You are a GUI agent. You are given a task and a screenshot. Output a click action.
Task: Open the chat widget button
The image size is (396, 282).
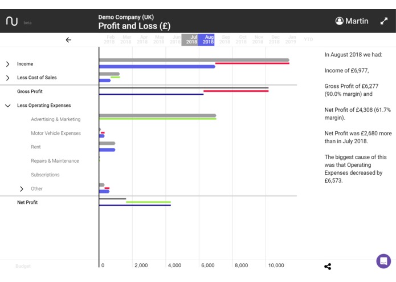383,261
